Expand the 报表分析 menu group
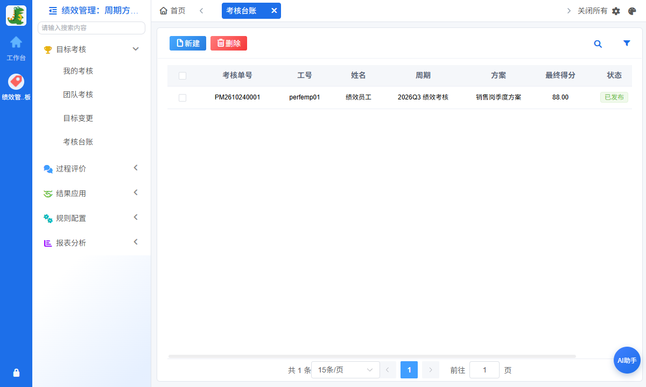This screenshot has width=646, height=387. [x=136, y=242]
